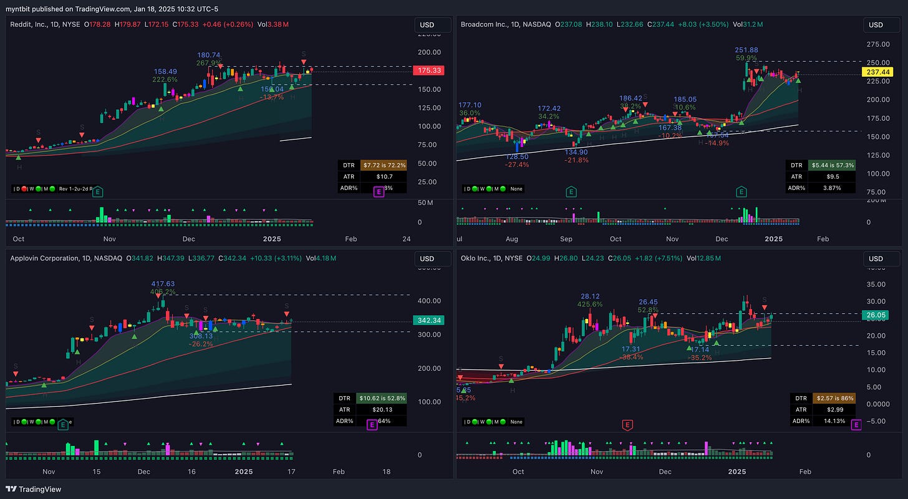
Task: Click the DTR value $10.62 is 52.8%
Action: click(381, 398)
